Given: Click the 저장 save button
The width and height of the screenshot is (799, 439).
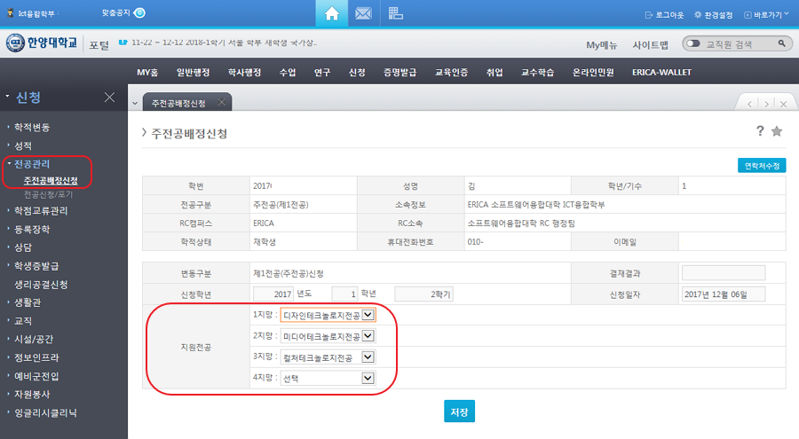Looking at the screenshot, I should [459, 412].
